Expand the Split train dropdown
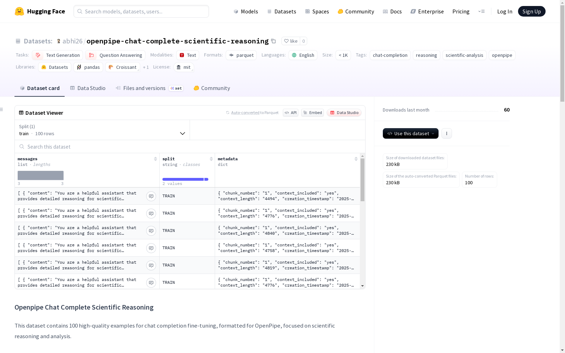Screen dimensions: 565x353 point(102,130)
